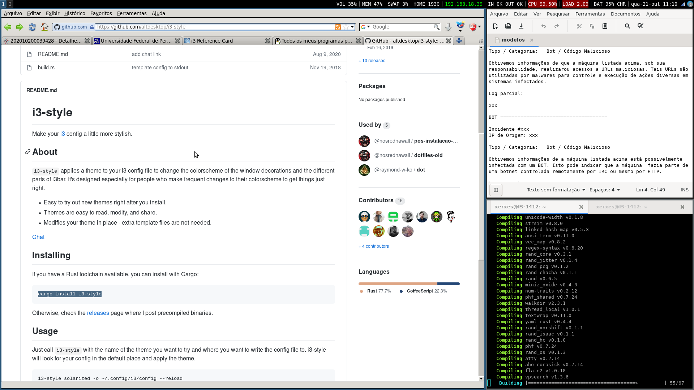
Task: Undo the last edit in the text editor
Action: (544, 26)
